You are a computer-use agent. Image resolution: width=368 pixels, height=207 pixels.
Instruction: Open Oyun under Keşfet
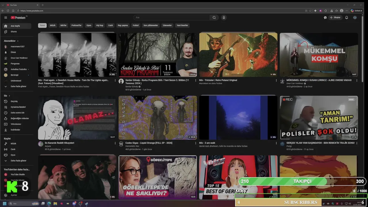(x=16, y=155)
